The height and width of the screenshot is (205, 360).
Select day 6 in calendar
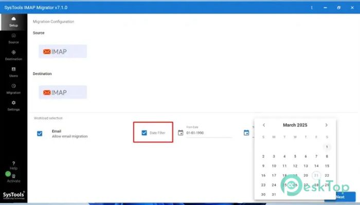tap(305, 156)
